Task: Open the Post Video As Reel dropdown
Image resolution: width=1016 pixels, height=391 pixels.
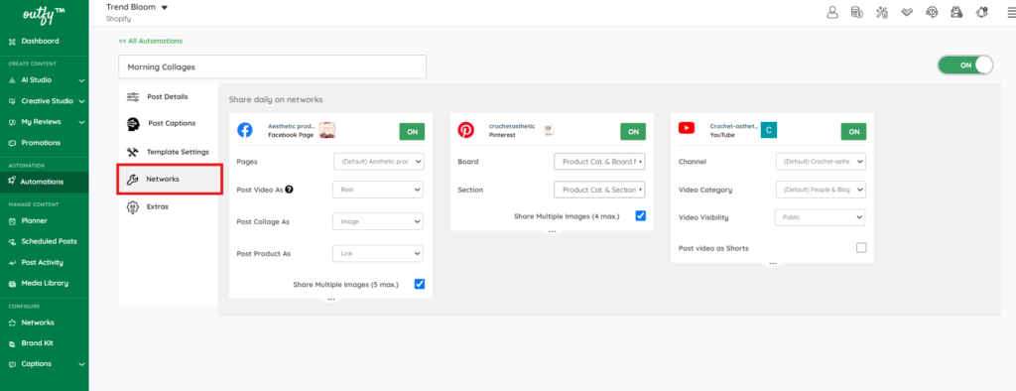Action: pos(378,190)
